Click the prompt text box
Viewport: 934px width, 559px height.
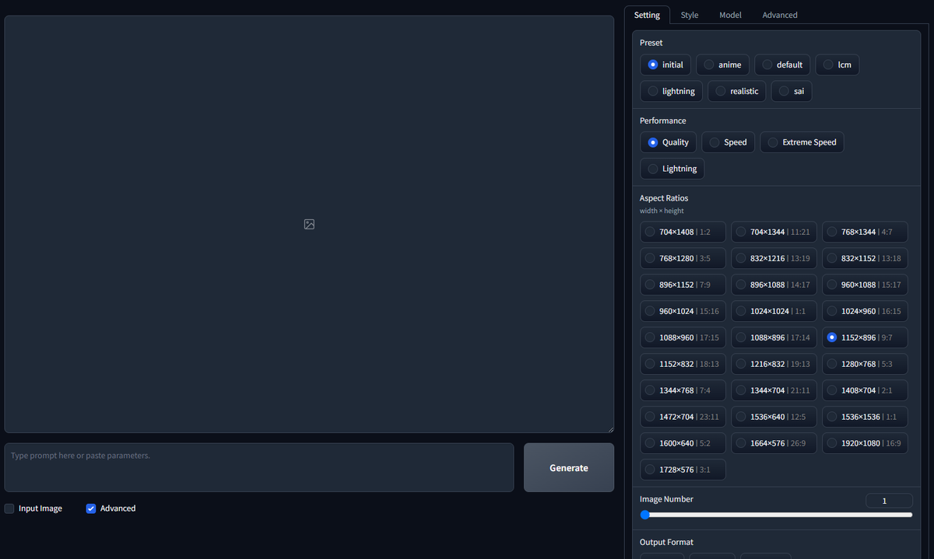259,467
